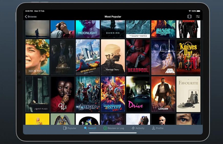223x144 pixels.
Task: Open the A Quiet Place poster
Action: coord(37,94)
